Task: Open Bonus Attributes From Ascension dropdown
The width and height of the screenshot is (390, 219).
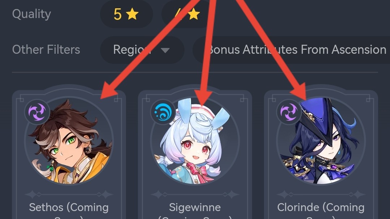Action: coord(291,50)
